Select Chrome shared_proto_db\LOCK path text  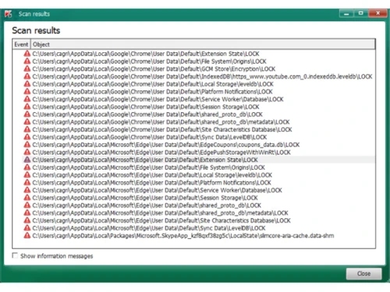point(147,114)
